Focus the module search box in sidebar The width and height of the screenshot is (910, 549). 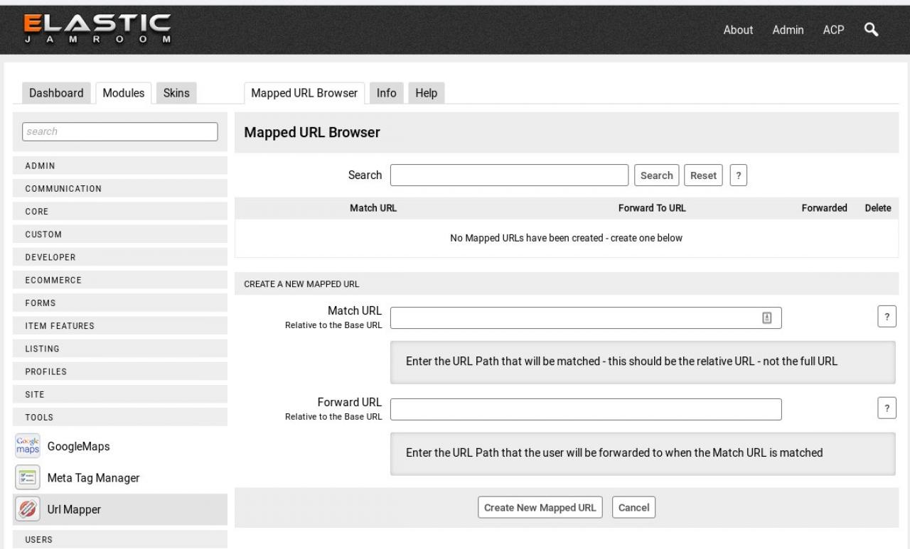coord(120,131)
